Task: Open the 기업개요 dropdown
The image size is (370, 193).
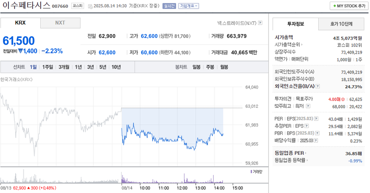Action: [189, 6]
